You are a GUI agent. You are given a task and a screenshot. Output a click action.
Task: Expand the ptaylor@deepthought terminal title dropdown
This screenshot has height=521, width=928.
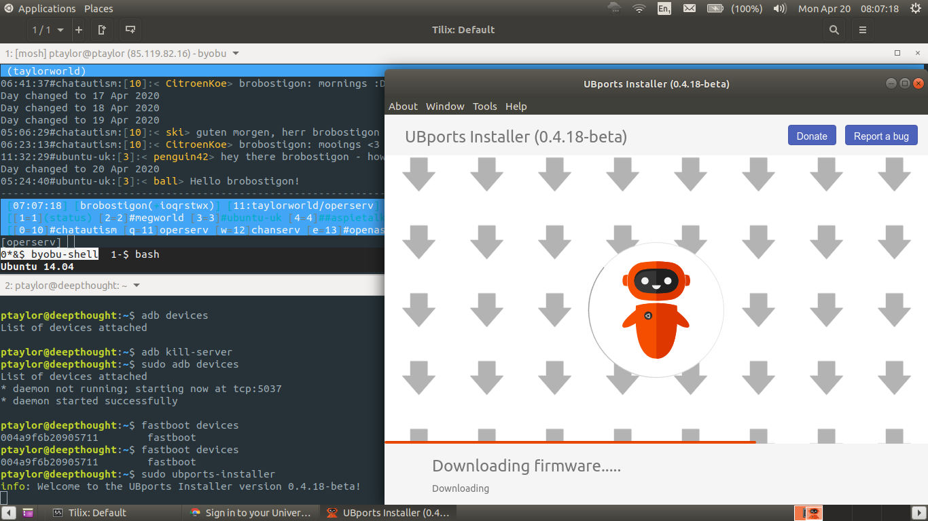tap(137, 286)
